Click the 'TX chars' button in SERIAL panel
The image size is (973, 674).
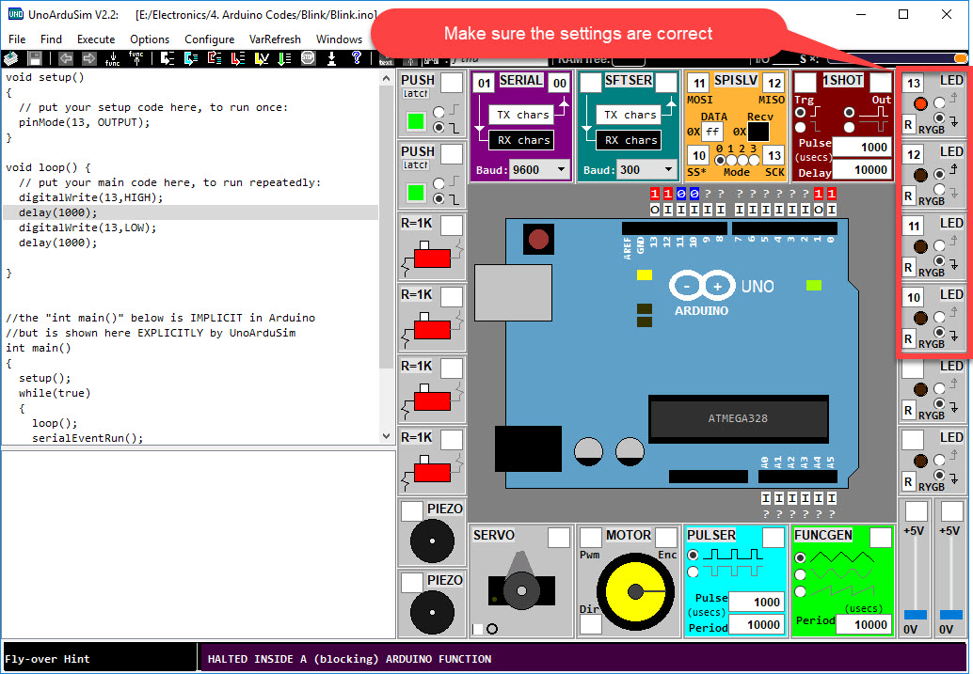[x=520, y=117]
